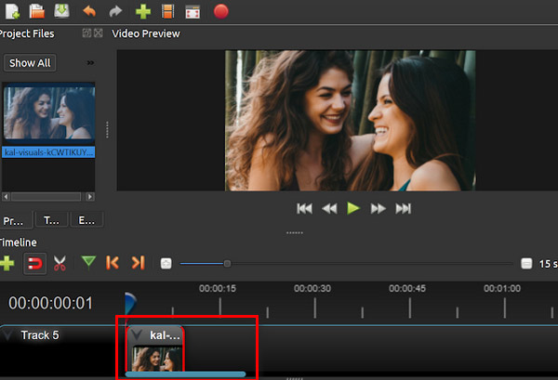Switch to the Pr... project files tab

[x=16, y=220]
